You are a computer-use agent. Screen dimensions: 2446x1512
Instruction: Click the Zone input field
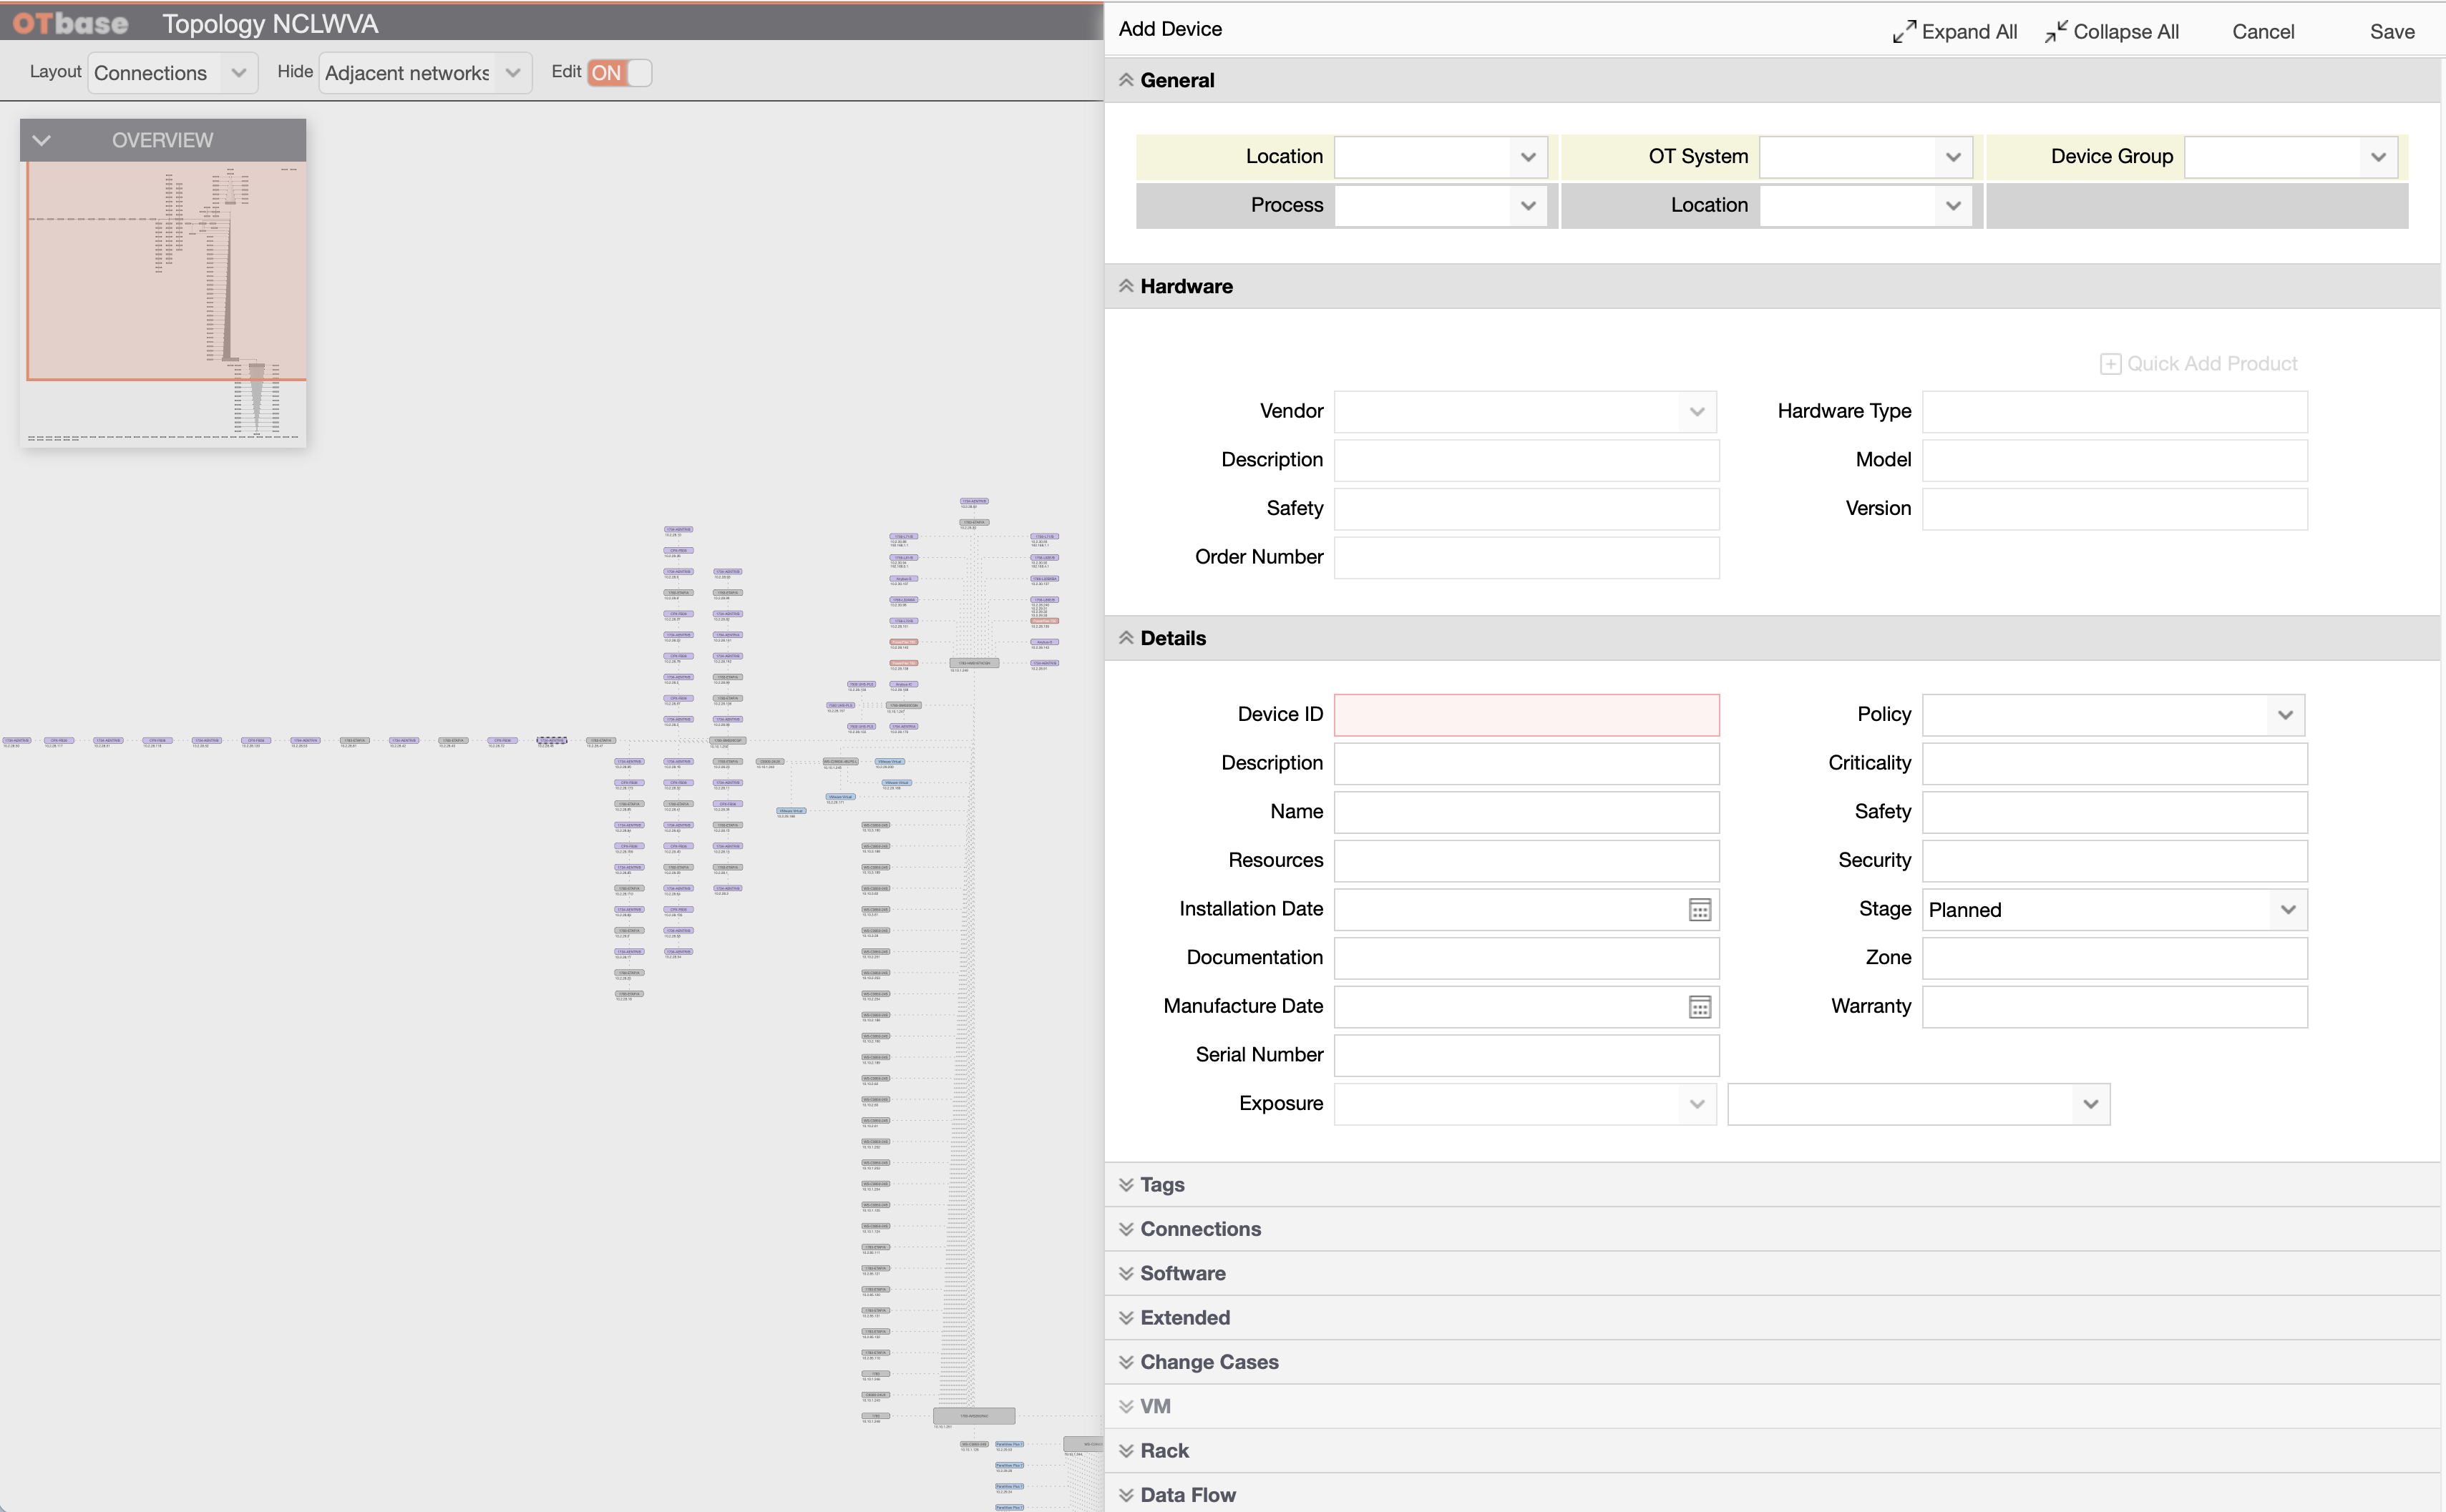pos(2115,958)
